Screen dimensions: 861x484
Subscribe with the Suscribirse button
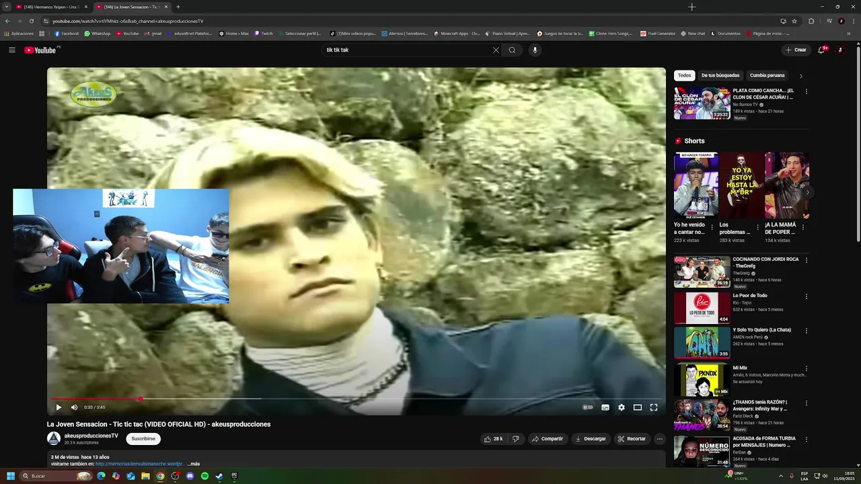143,439
